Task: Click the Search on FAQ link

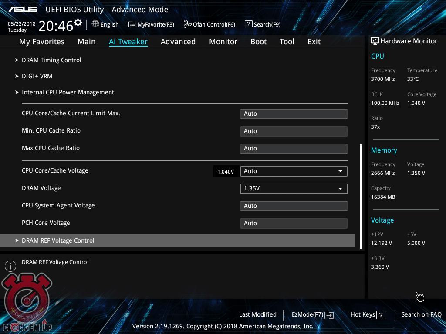Action: tap(421, 314)
